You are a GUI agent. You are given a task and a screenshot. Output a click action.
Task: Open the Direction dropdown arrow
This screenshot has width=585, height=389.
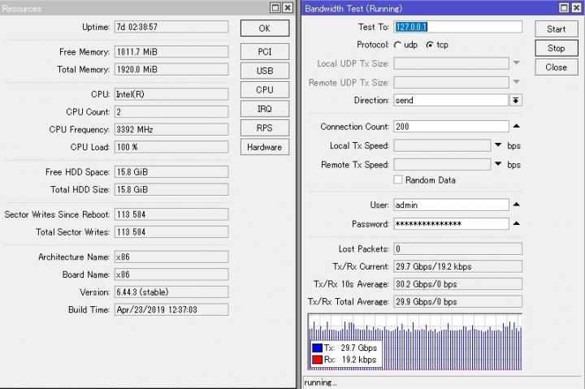[x=516, y=101]
